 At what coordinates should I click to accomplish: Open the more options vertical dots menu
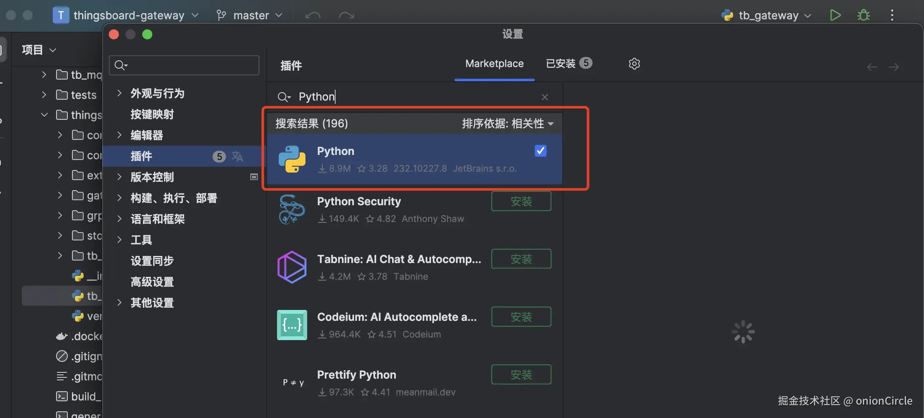[x=892, y=15]
